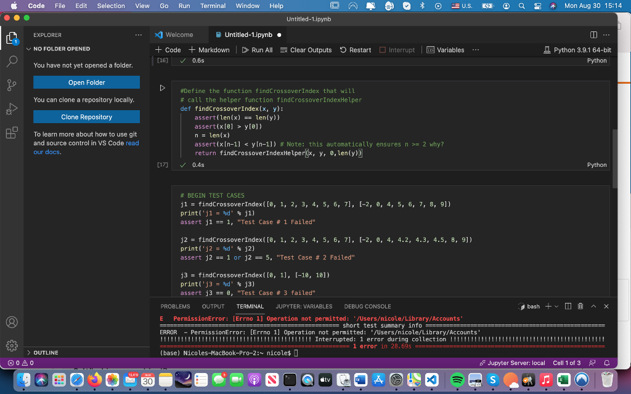Open the Terminal menu in menu bar
Screen dimensions: 631x394
coord(213,6)
